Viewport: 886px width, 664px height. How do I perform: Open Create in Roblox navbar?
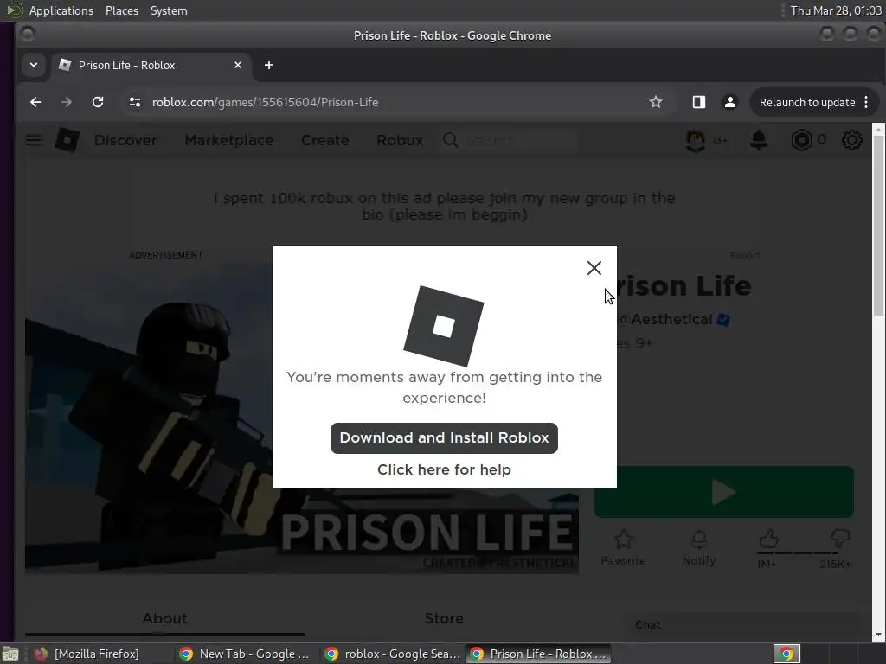coord(325,140)
